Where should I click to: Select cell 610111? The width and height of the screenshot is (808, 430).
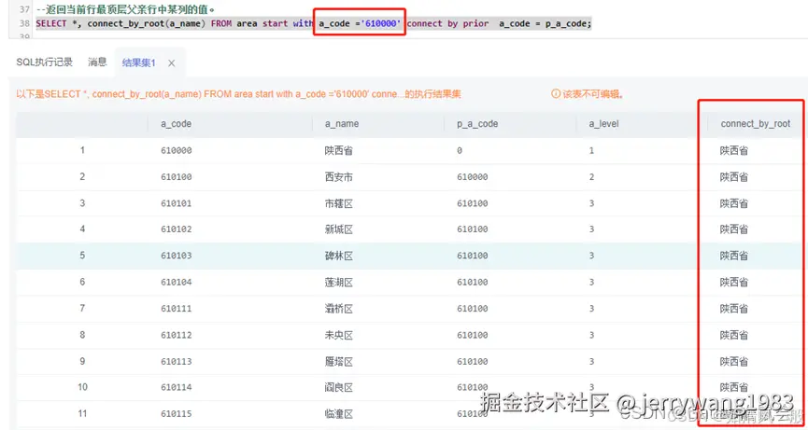pos(177,309)
